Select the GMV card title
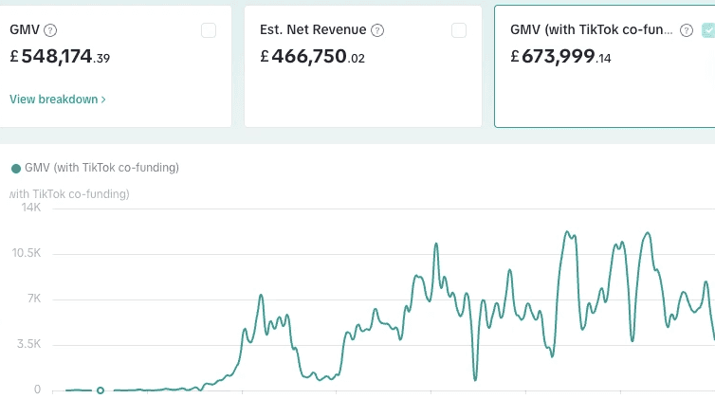 click(x=25, y=30)
